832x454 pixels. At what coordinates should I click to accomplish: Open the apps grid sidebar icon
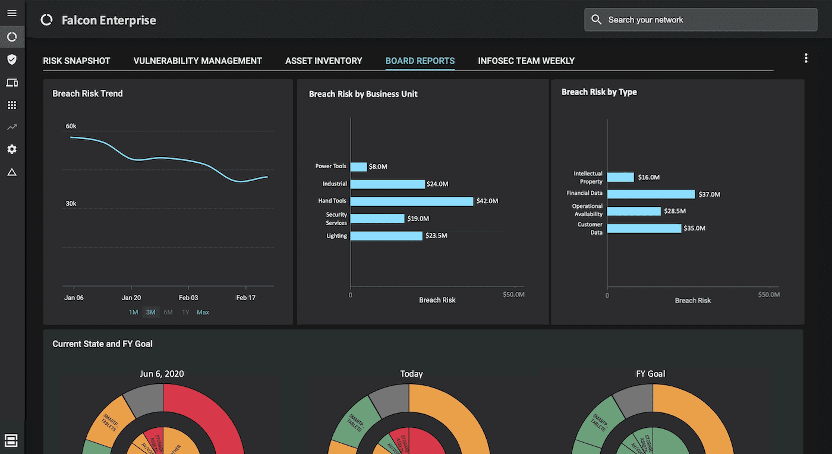(x=12, y=105)
